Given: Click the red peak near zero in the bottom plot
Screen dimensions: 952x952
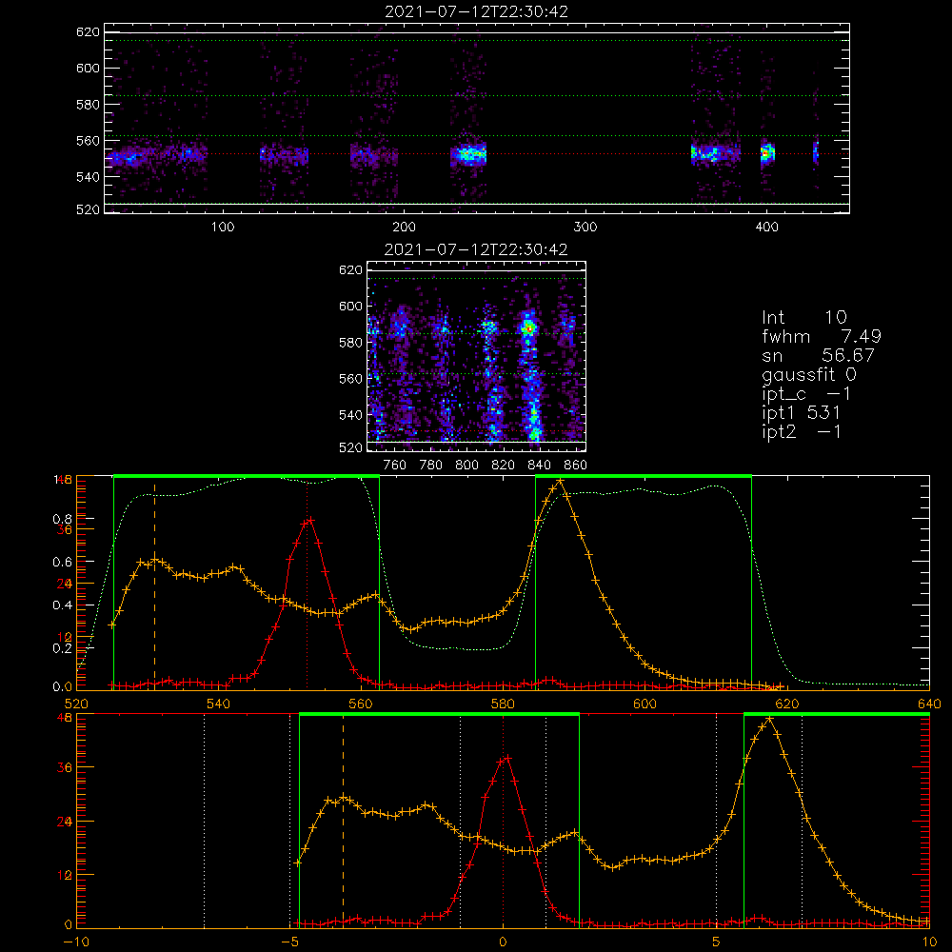Looking at the screenshot, I should 507,758.
